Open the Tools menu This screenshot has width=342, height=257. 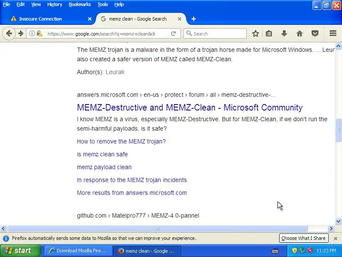103,4
